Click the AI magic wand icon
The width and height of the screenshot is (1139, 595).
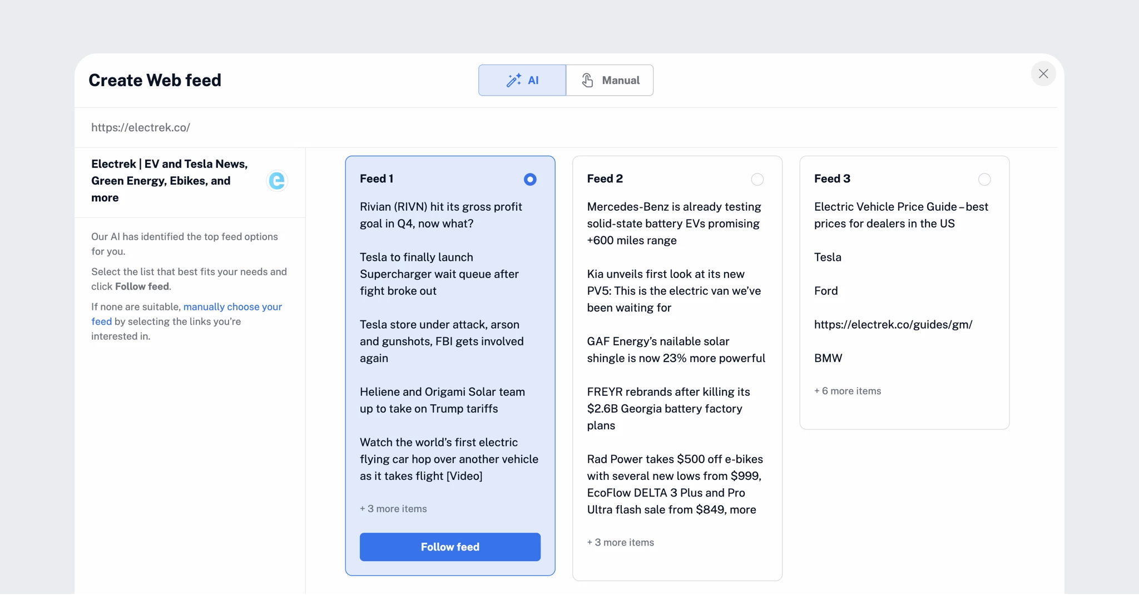click(x=513, y=80)
